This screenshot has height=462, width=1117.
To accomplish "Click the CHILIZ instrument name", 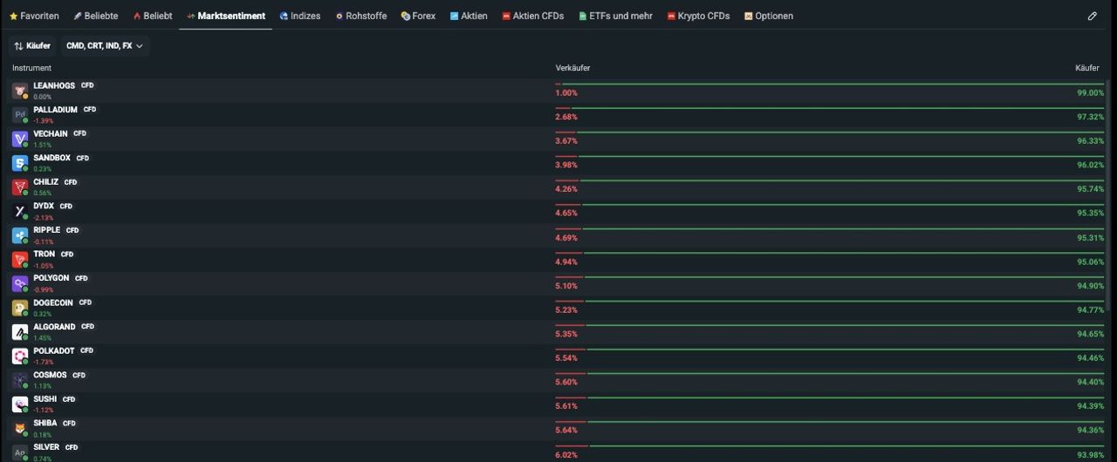I will 46,182.
